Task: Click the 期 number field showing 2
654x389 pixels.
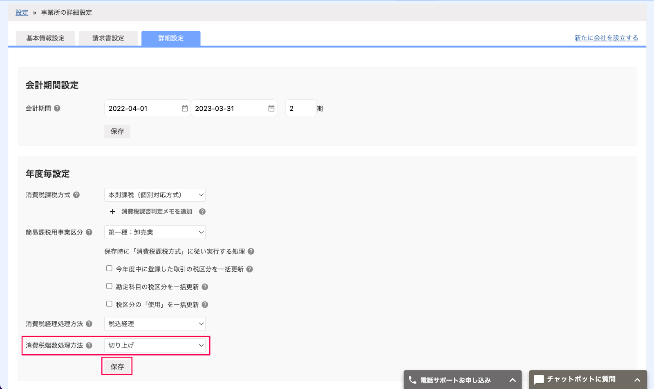Action: point(301,108)
